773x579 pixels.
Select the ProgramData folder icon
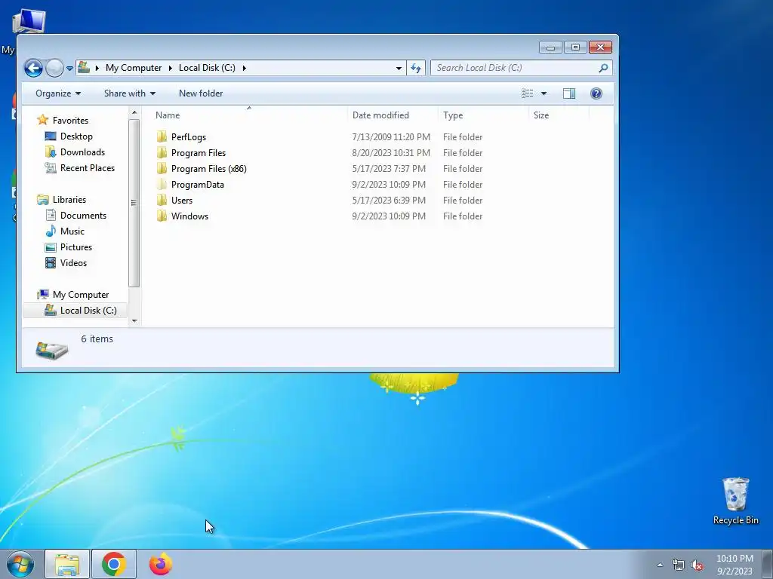point(162,184)
